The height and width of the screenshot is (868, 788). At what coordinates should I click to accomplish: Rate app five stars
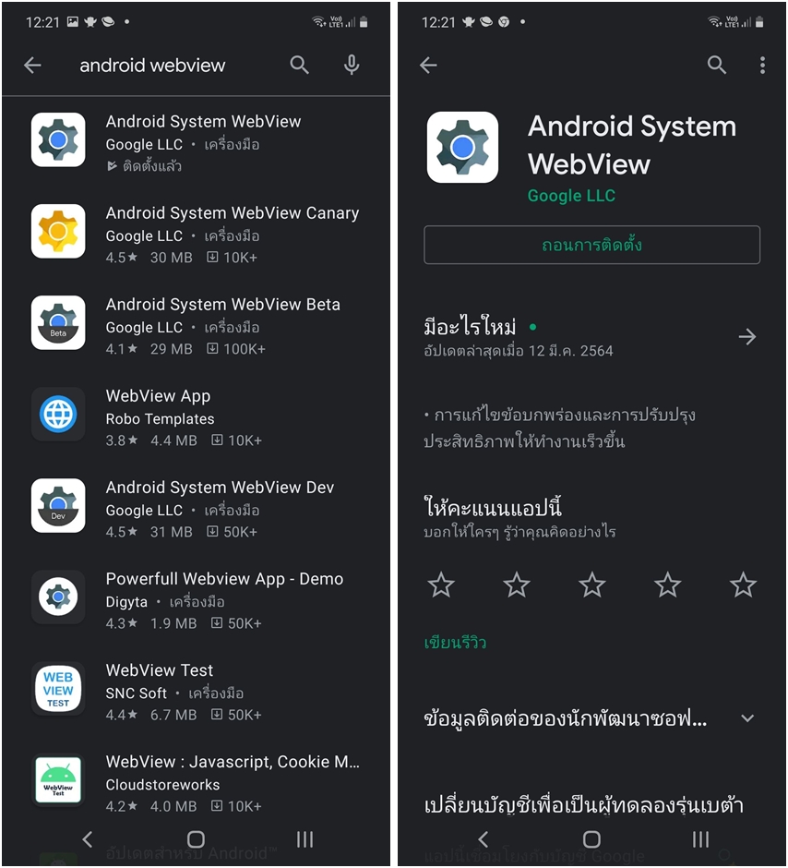coord(743,585)
